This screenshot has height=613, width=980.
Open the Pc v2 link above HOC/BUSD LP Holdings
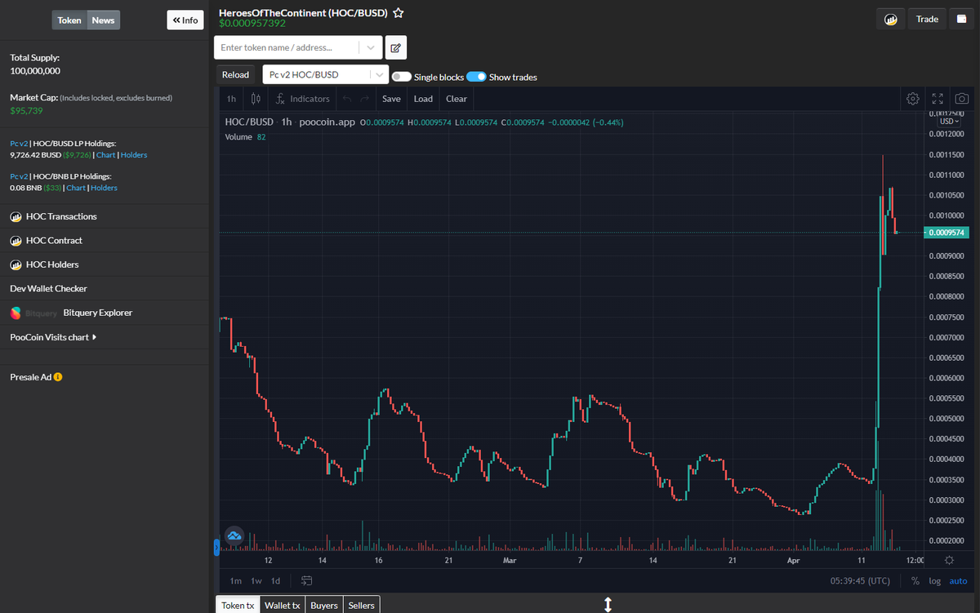point(19,144)
